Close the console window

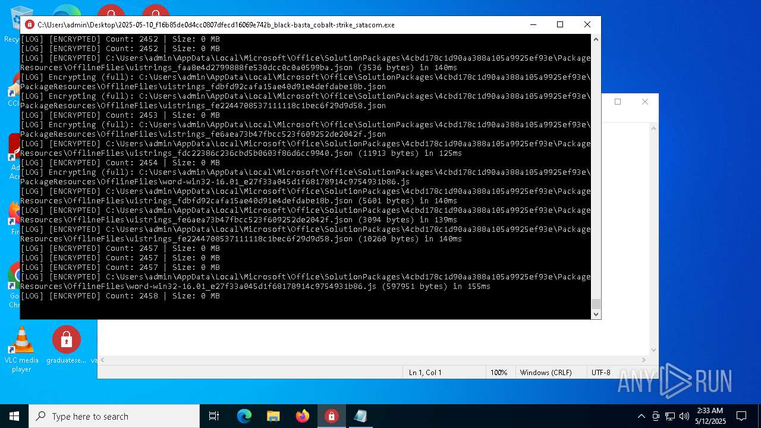(x=587, y=25)
